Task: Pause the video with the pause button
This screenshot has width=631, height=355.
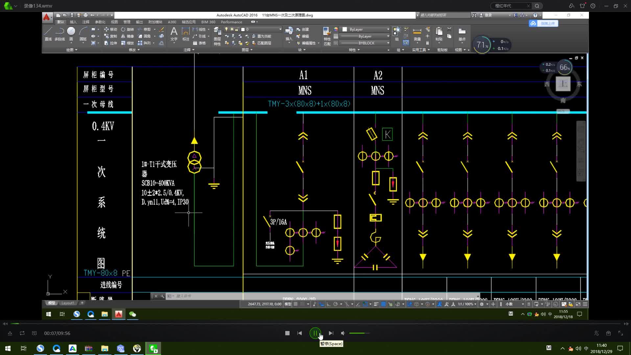Action: (x=315, y=333)
